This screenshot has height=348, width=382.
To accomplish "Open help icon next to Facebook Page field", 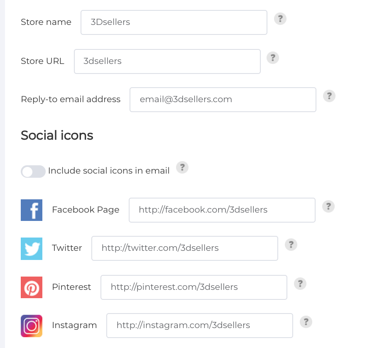I will [x=328, y=206].
